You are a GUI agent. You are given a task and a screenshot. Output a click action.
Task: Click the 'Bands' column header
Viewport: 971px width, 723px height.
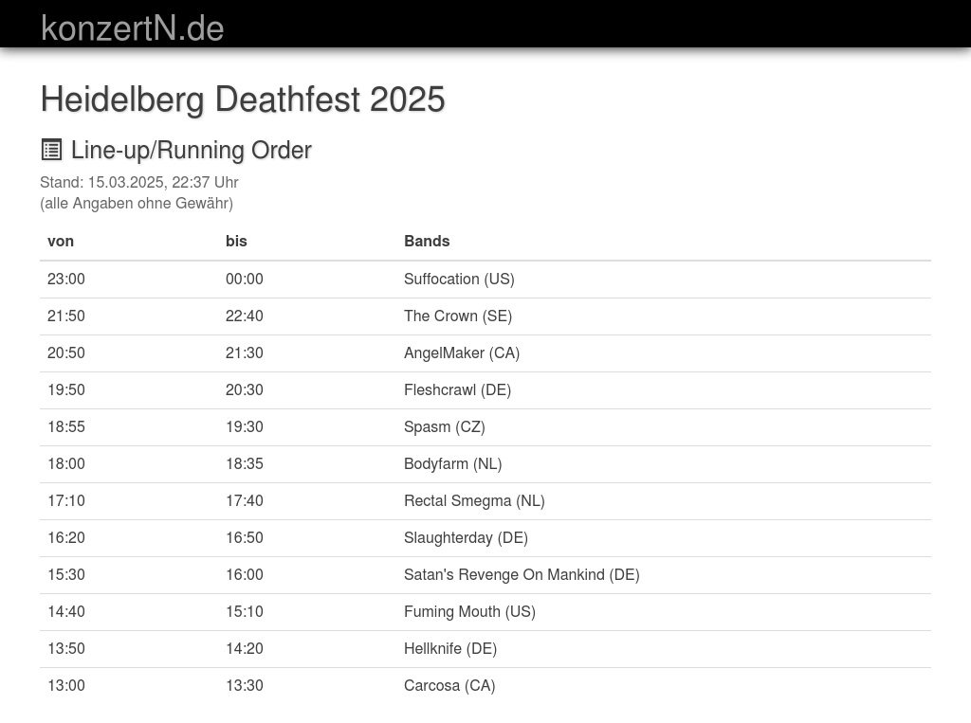(x=427, y=241)
